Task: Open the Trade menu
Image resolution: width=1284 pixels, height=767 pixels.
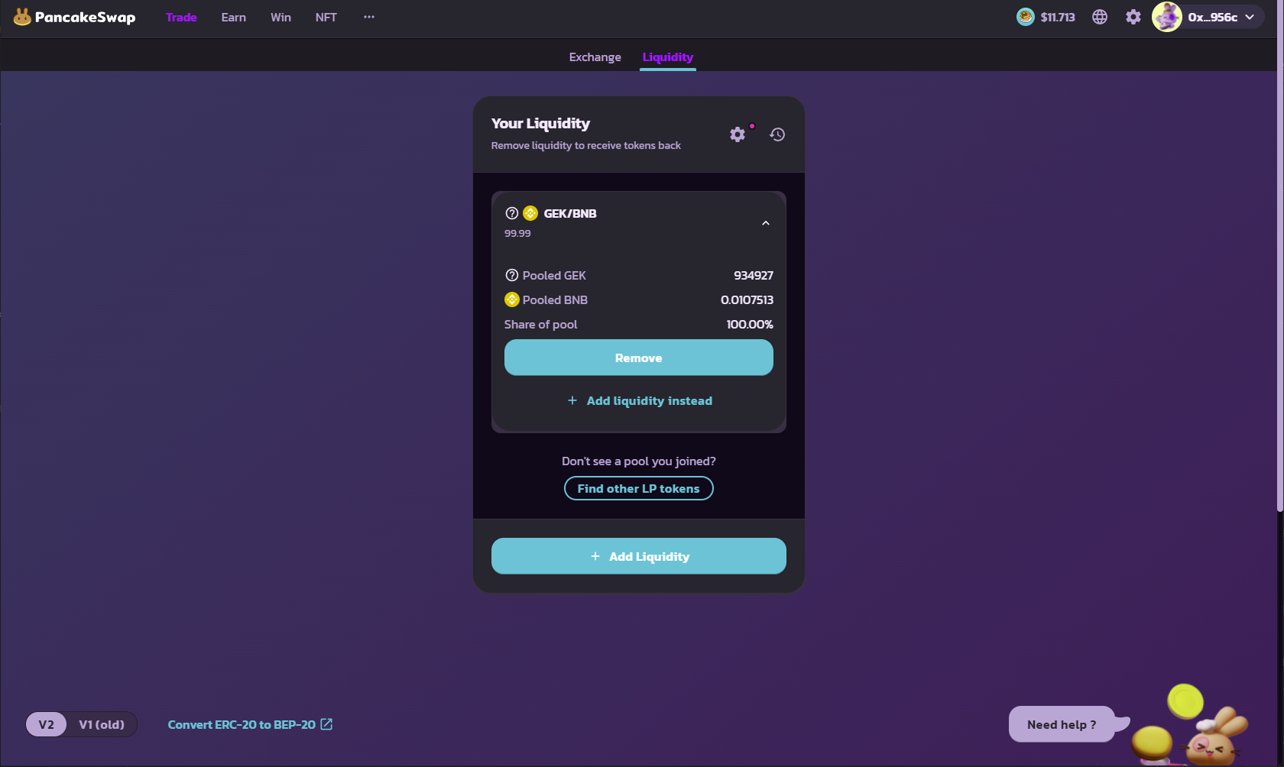Action: (181, 17)
